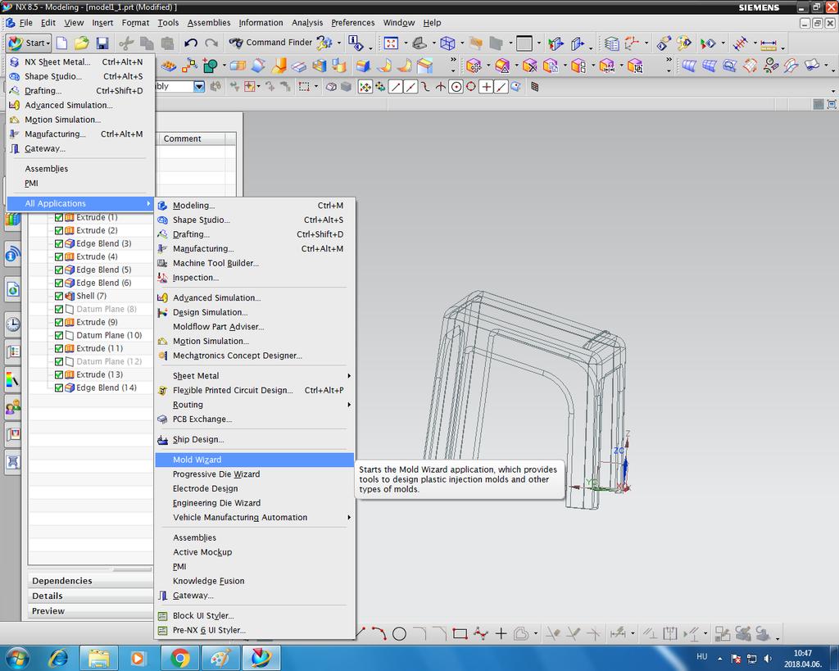Toggle checkbox for Datum Plane (8)
The width and height of the screenshot is (839, 671).
pos(59,309)
